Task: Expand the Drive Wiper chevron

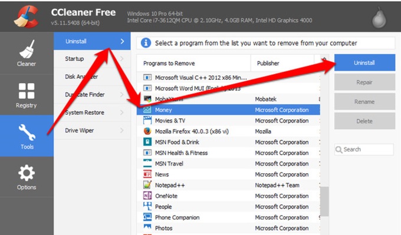Action: click(x=121, y=130)
